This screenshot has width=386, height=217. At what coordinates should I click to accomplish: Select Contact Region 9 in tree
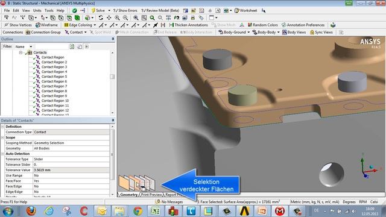coord(54,96)
